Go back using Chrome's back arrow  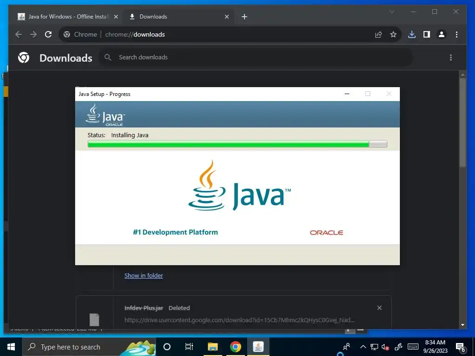pos(19,34)
